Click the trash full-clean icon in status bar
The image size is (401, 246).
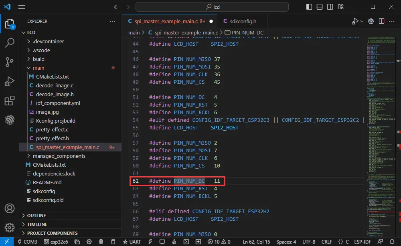(x=101, y=242)
